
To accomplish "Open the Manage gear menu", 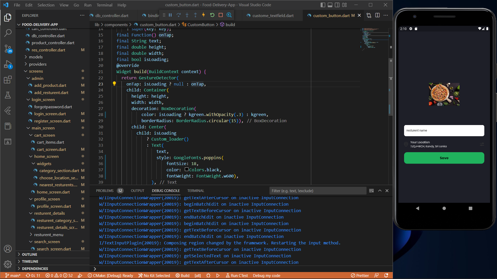I will pos(8,264).
